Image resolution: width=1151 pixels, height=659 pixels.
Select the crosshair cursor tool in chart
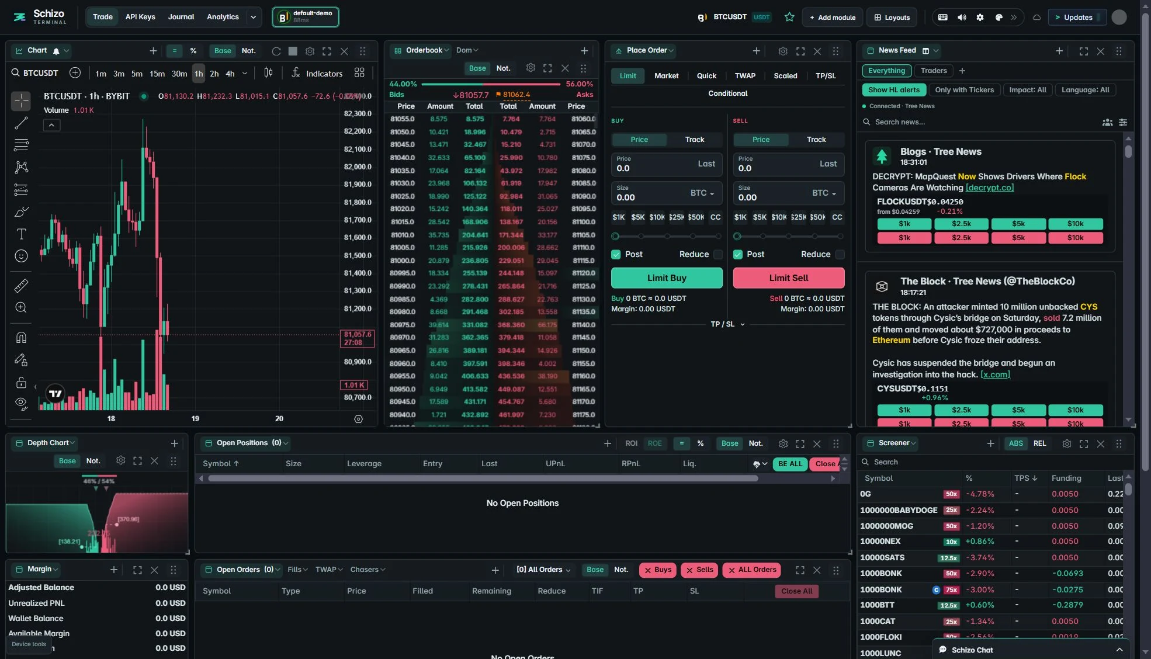(21, 101)
